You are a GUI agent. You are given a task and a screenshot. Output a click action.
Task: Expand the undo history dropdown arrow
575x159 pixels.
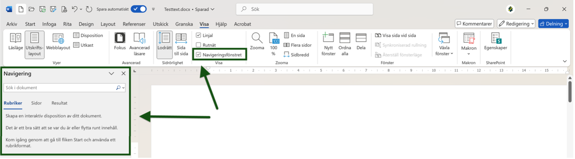point(81,9)
